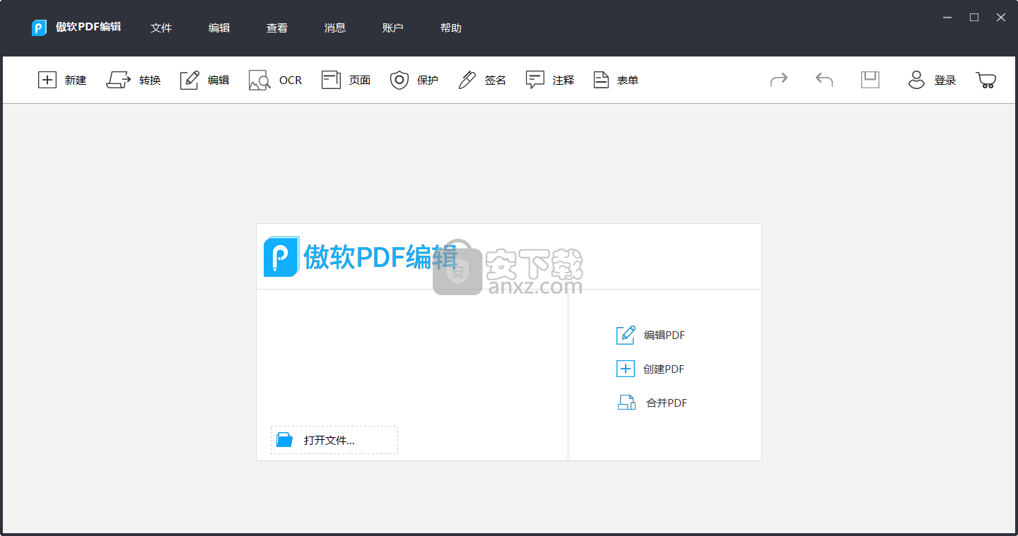Viewport: 1018px width, 536px height.
Task: Close the application window
Action: (x=1001, y=18)
